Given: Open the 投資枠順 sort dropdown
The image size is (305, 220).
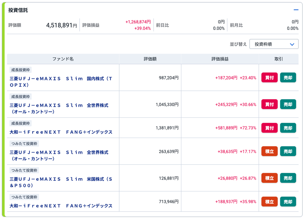Looking at the screenshot, I should tap(274, 44).
